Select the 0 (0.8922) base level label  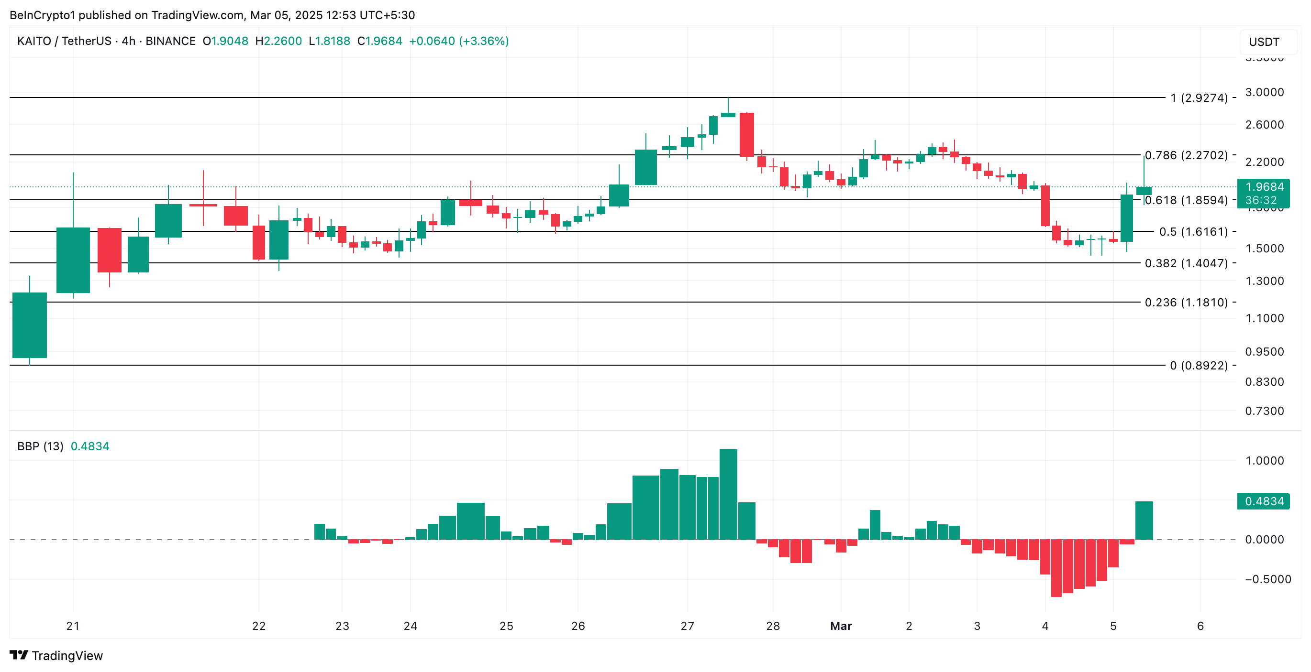(1199, 365)
